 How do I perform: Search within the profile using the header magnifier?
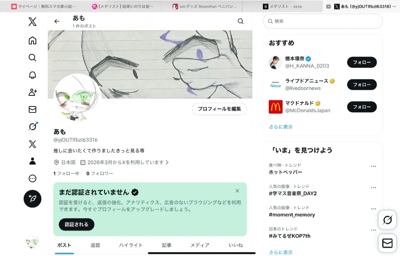click(240, 21)
